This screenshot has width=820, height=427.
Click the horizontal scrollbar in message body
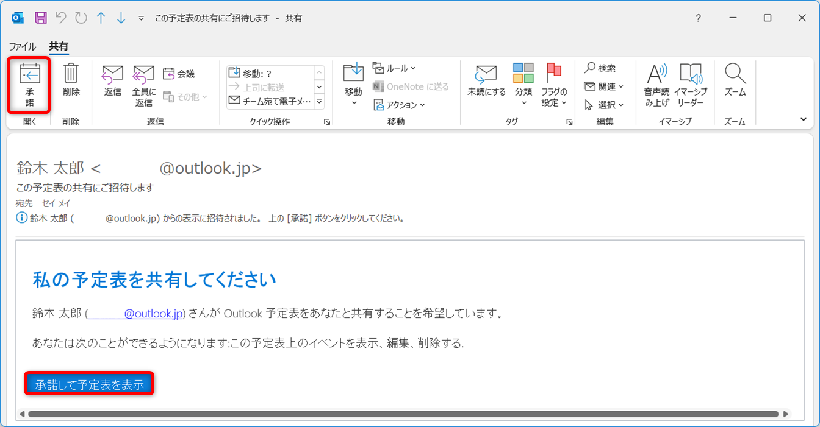click(403, 414)
